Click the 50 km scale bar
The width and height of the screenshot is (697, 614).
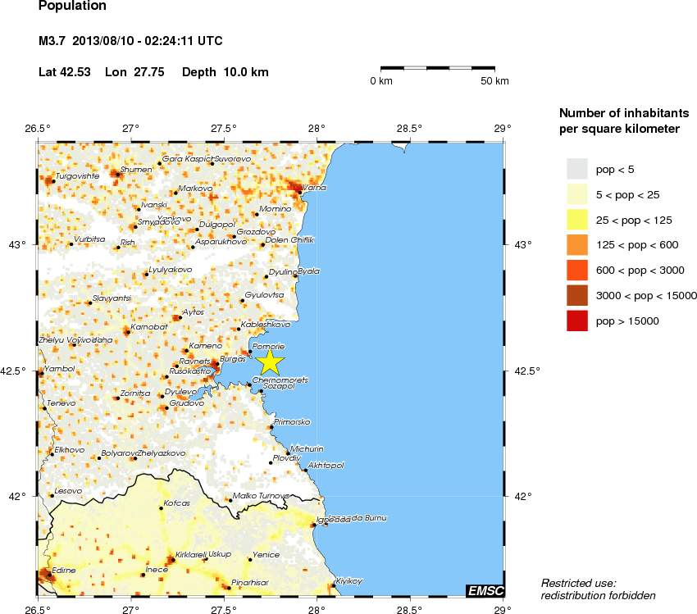pos(438,67)
